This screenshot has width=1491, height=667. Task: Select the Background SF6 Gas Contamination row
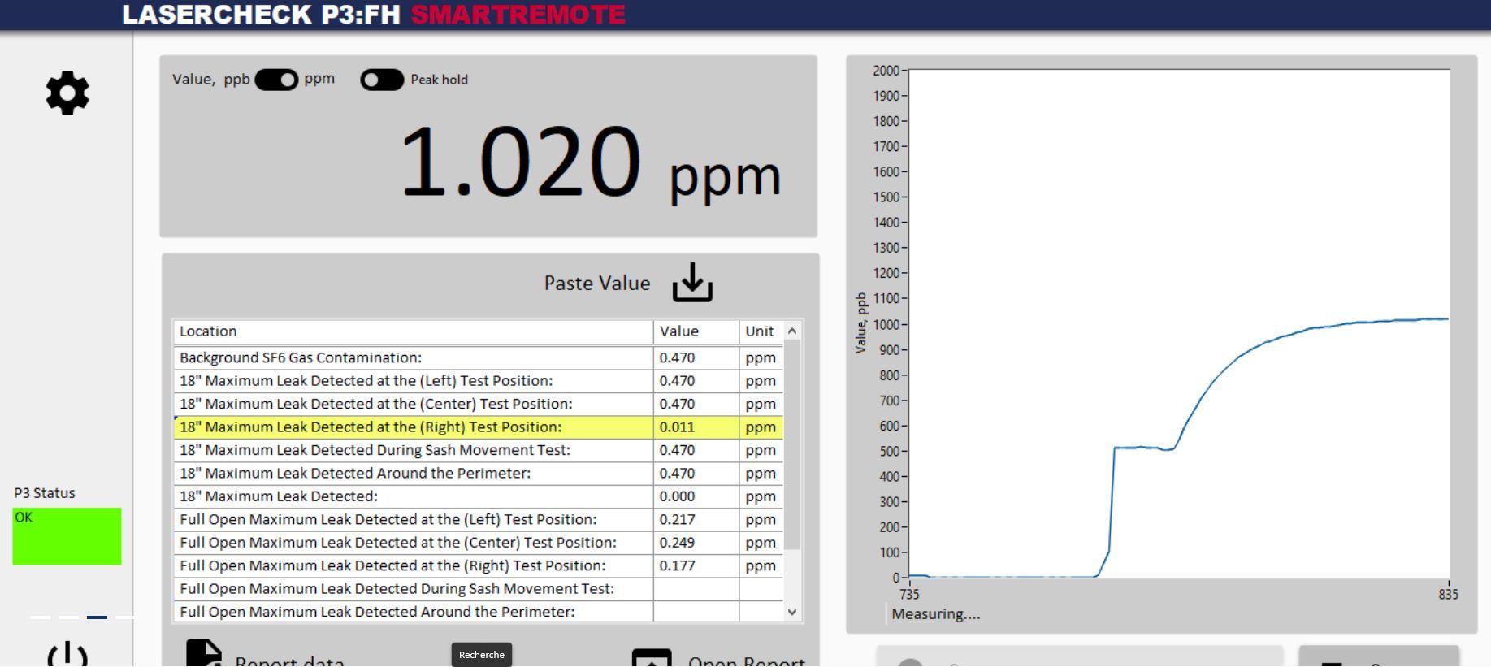point(413,357)
